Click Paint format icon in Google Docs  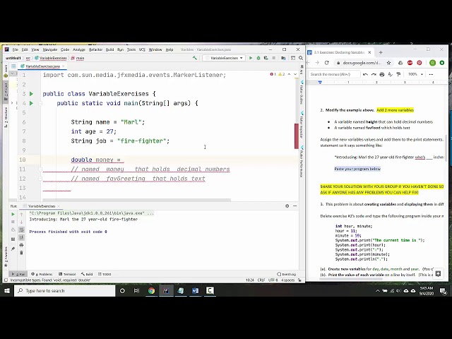(x=398, y=74)
